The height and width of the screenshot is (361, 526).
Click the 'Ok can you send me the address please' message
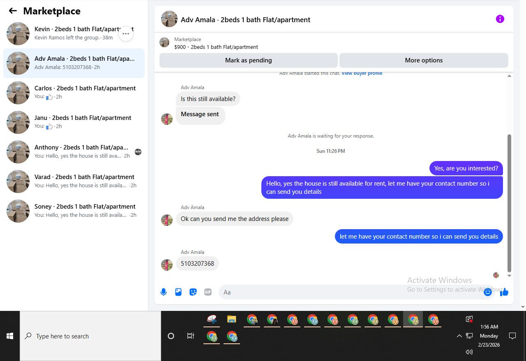click(235, 219)
